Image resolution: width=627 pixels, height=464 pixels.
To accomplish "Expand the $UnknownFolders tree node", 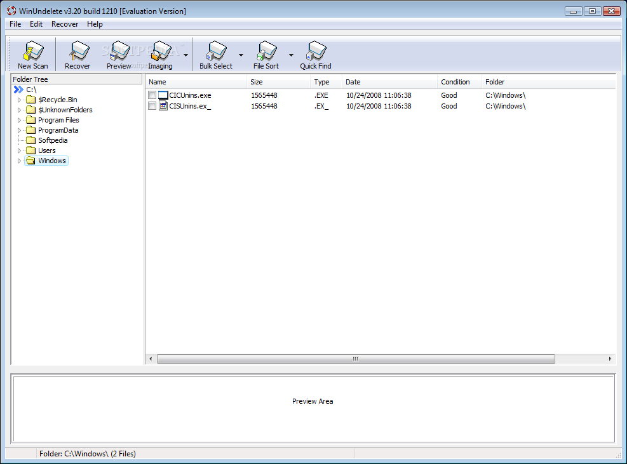I will (19, 110).
